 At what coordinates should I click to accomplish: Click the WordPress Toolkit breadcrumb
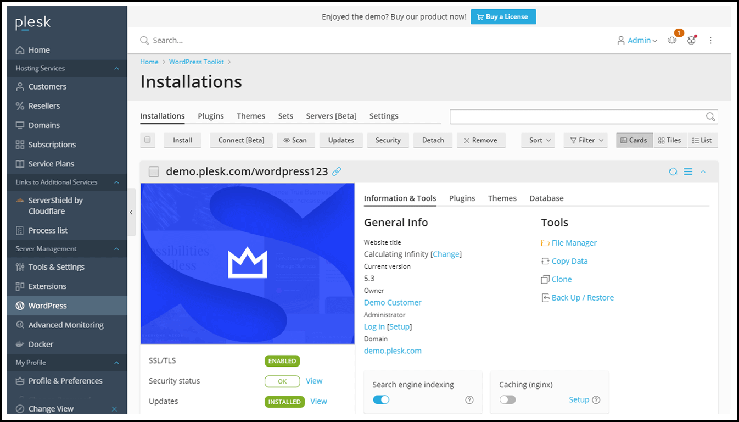(197, 62)
